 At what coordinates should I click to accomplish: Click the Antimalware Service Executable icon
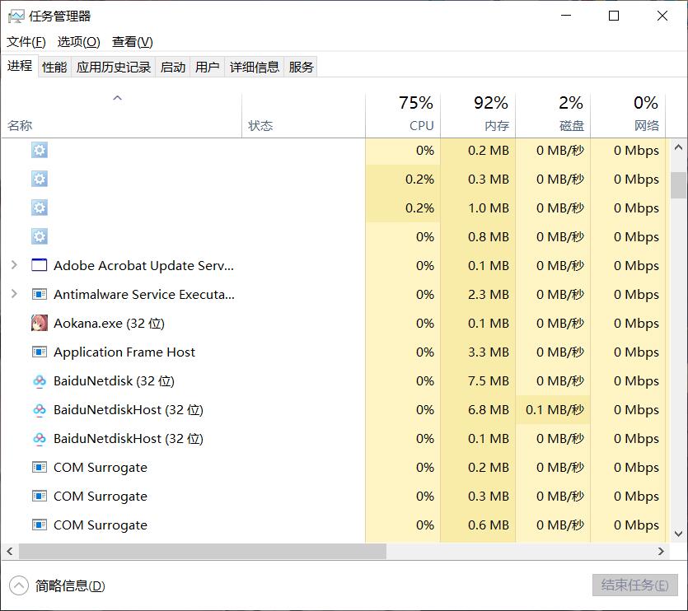coord(40,294)
